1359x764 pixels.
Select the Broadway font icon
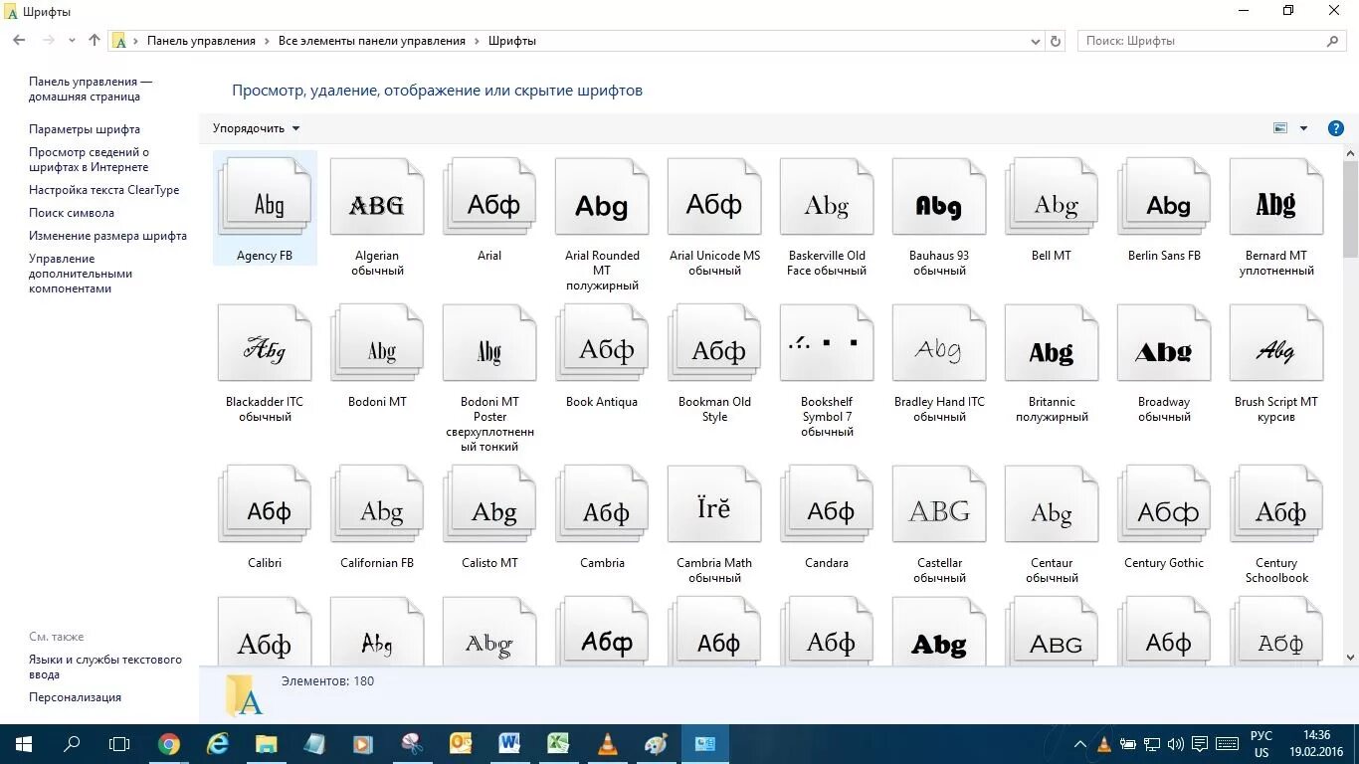[1164, 342]
